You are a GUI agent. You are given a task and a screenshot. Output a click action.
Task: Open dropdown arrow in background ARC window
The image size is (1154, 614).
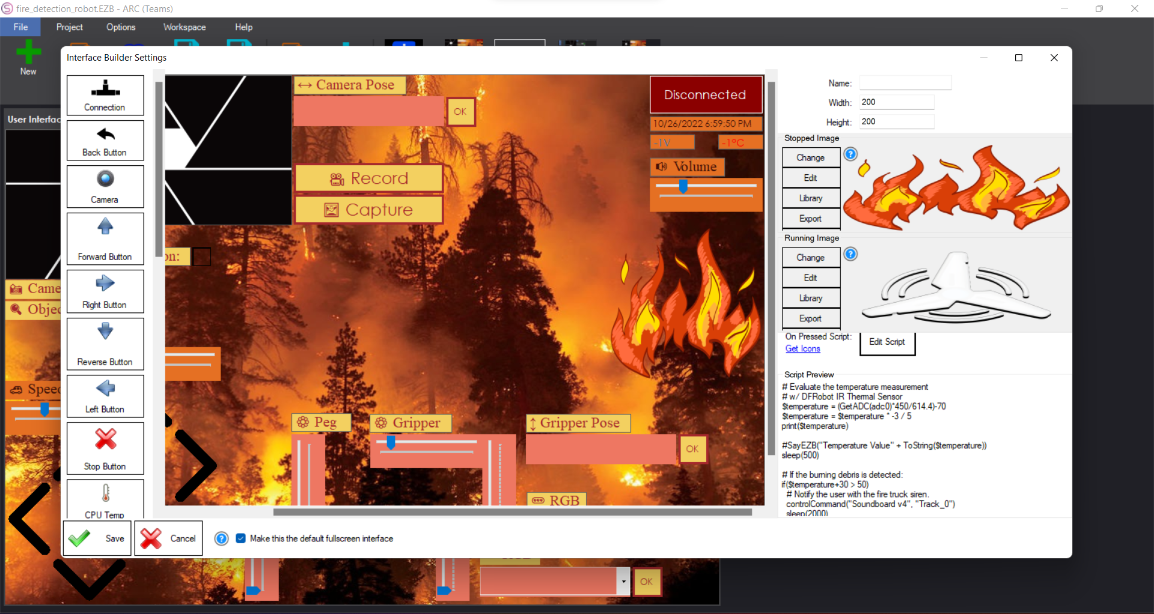pyautogui.click(x=623, y=582)
